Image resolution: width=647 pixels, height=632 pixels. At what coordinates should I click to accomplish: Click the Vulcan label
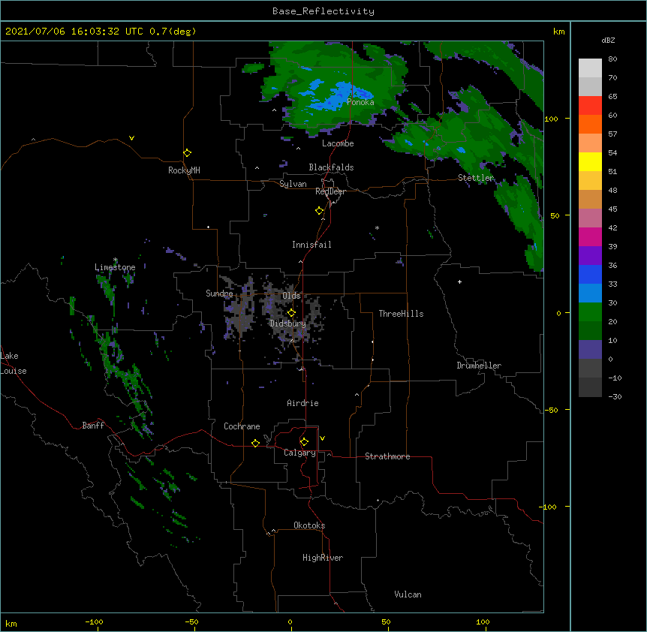tap(408, 594)
